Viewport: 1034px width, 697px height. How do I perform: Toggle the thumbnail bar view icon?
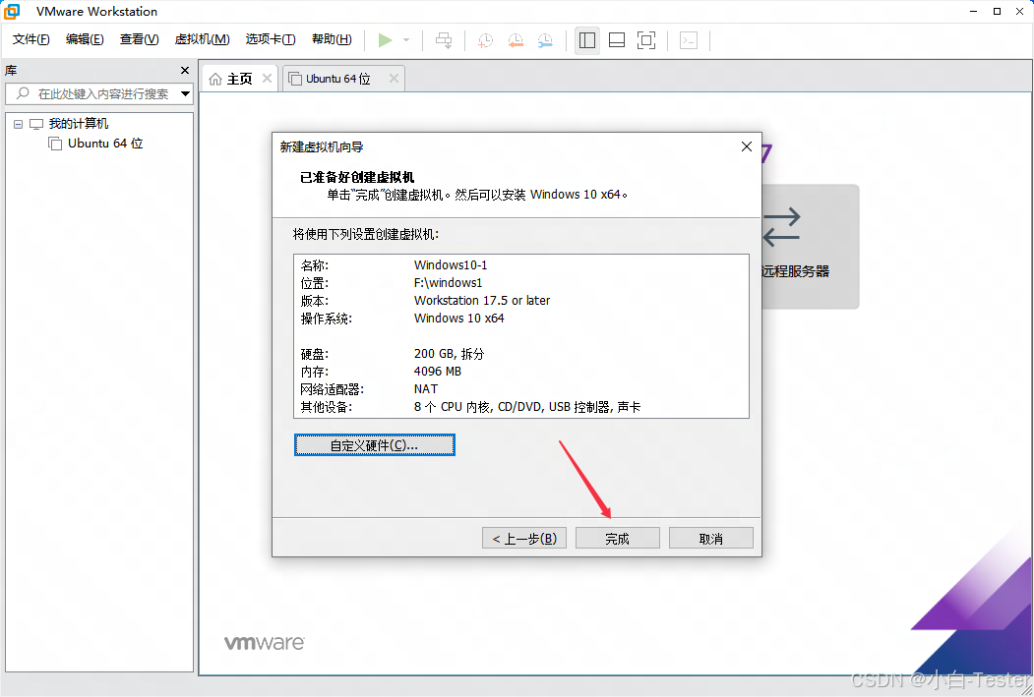(617, 40)
